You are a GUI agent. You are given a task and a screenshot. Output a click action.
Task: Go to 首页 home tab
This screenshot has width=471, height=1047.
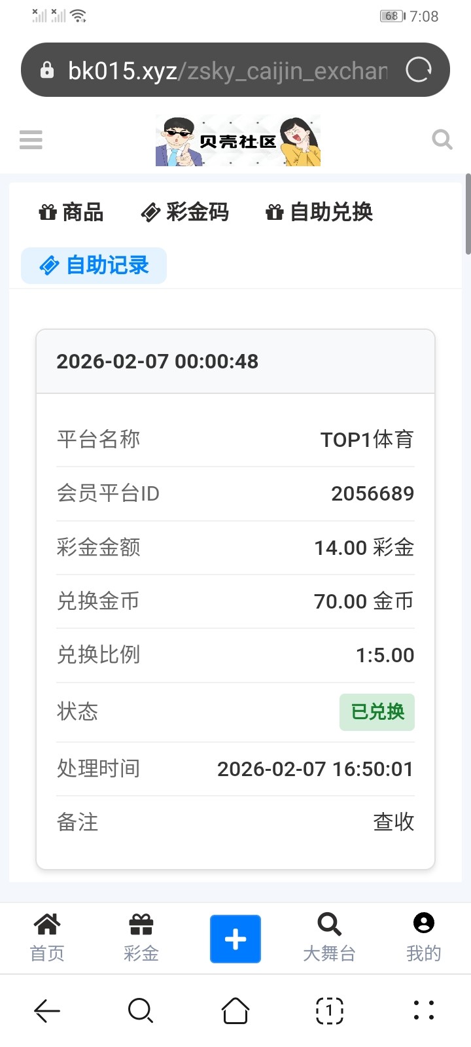pyautogui.click(x=47, y=938)
